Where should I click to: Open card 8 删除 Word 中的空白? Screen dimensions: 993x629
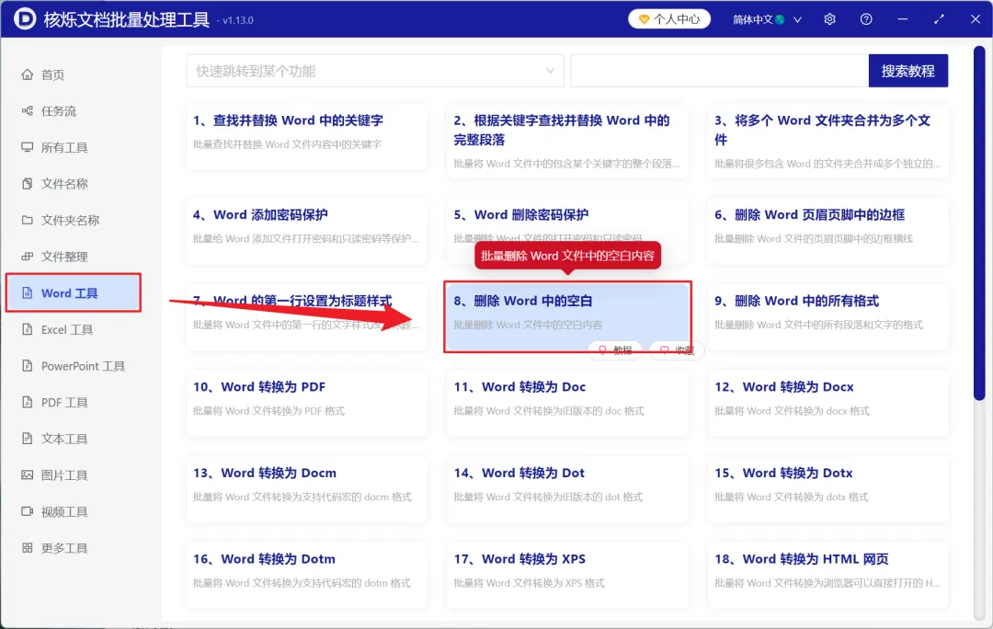pyautogui.click(x=567, y=316)
